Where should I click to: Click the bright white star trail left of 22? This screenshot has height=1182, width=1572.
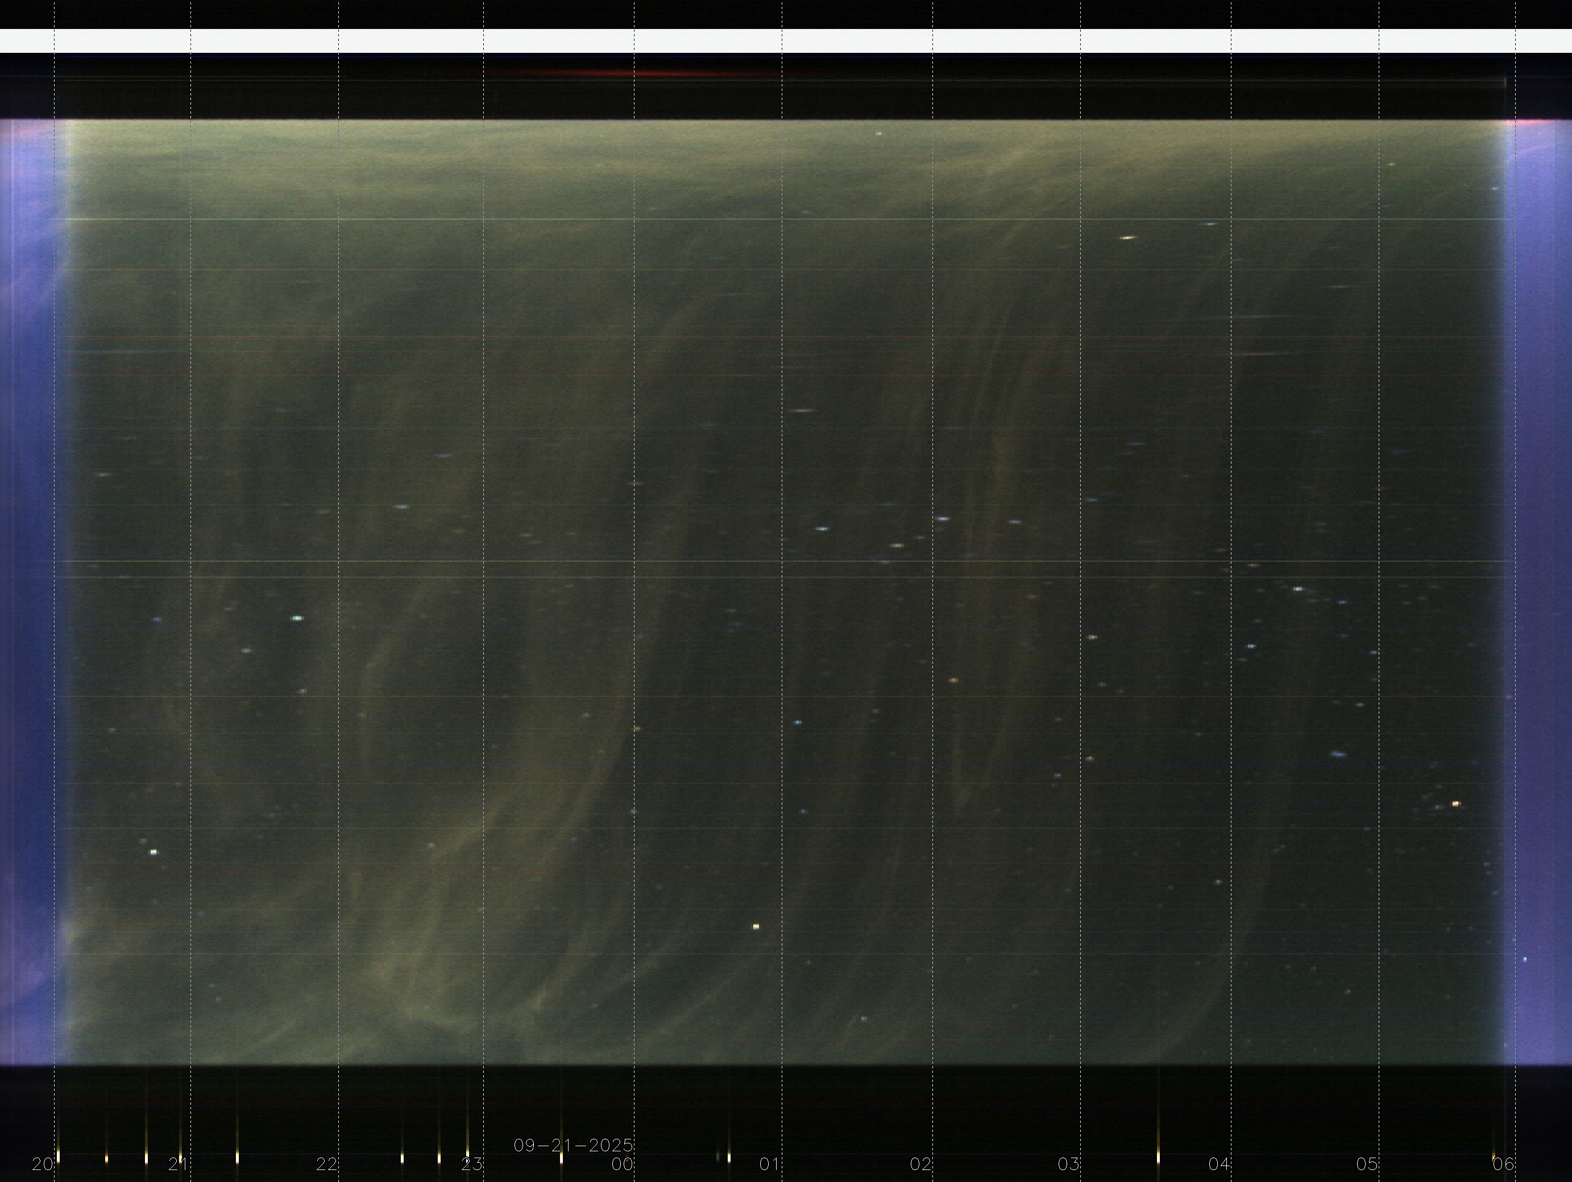(x=297, y=618)
